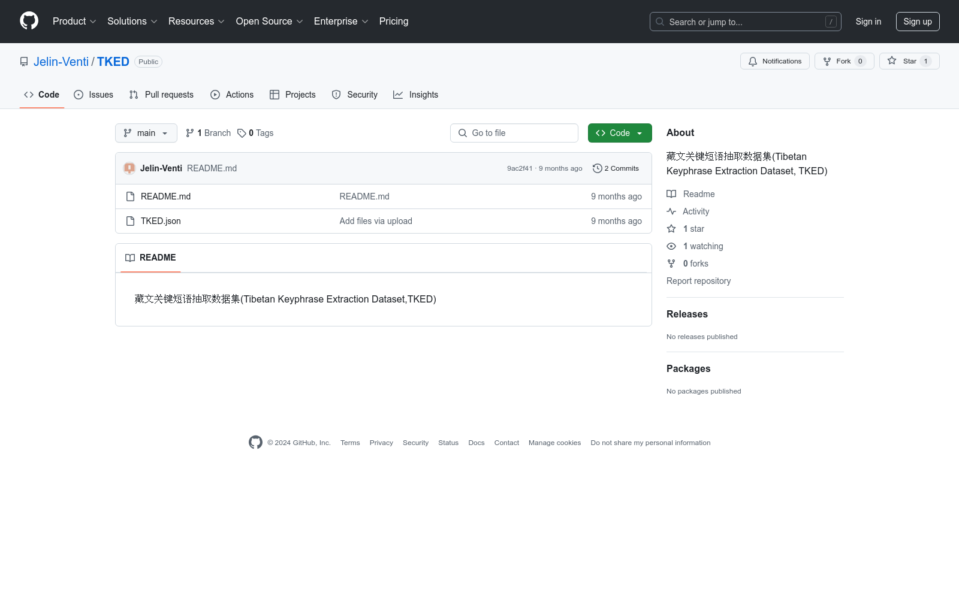Open the README.md file
Viewport: 959px width, 599px height.
(x=165, y=196)
